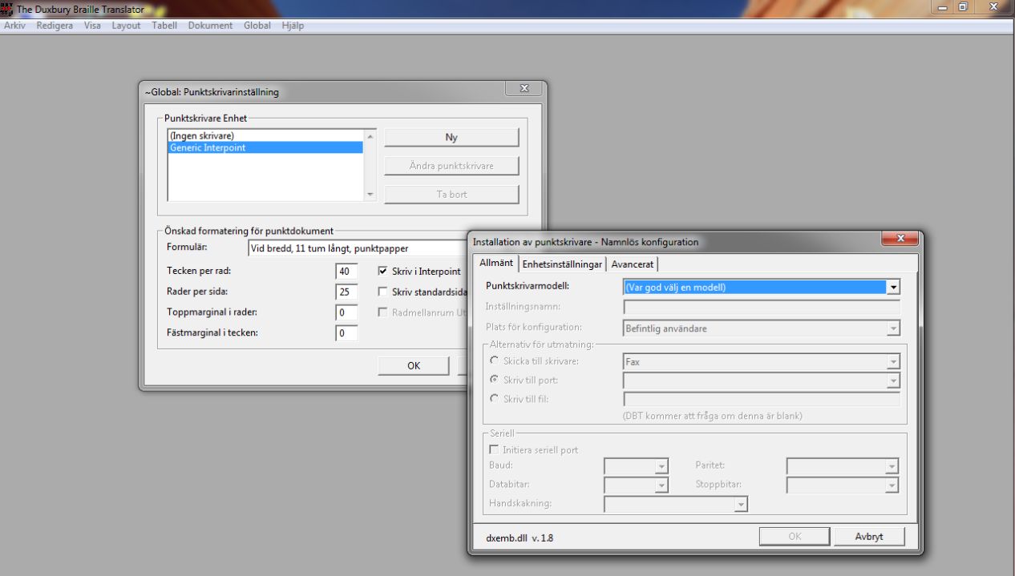This screenshot has width=1015, height=576.
Task: Click the Rader per sida field
Action: pyautogui.click(x=346, y=292)
